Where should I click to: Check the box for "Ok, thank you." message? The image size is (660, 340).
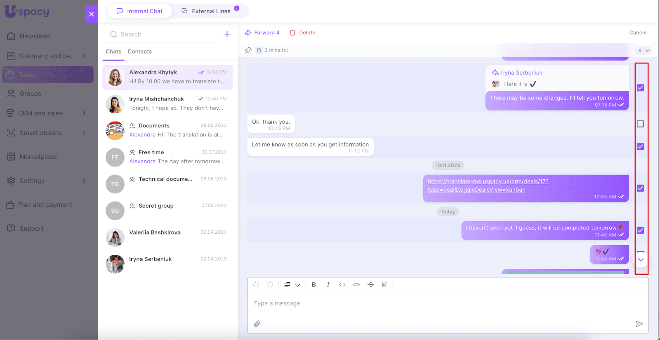[640, 124]
